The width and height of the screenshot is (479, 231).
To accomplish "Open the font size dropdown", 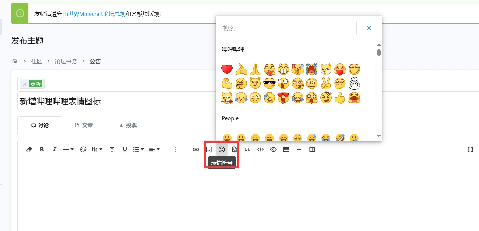I will [97, 150].
